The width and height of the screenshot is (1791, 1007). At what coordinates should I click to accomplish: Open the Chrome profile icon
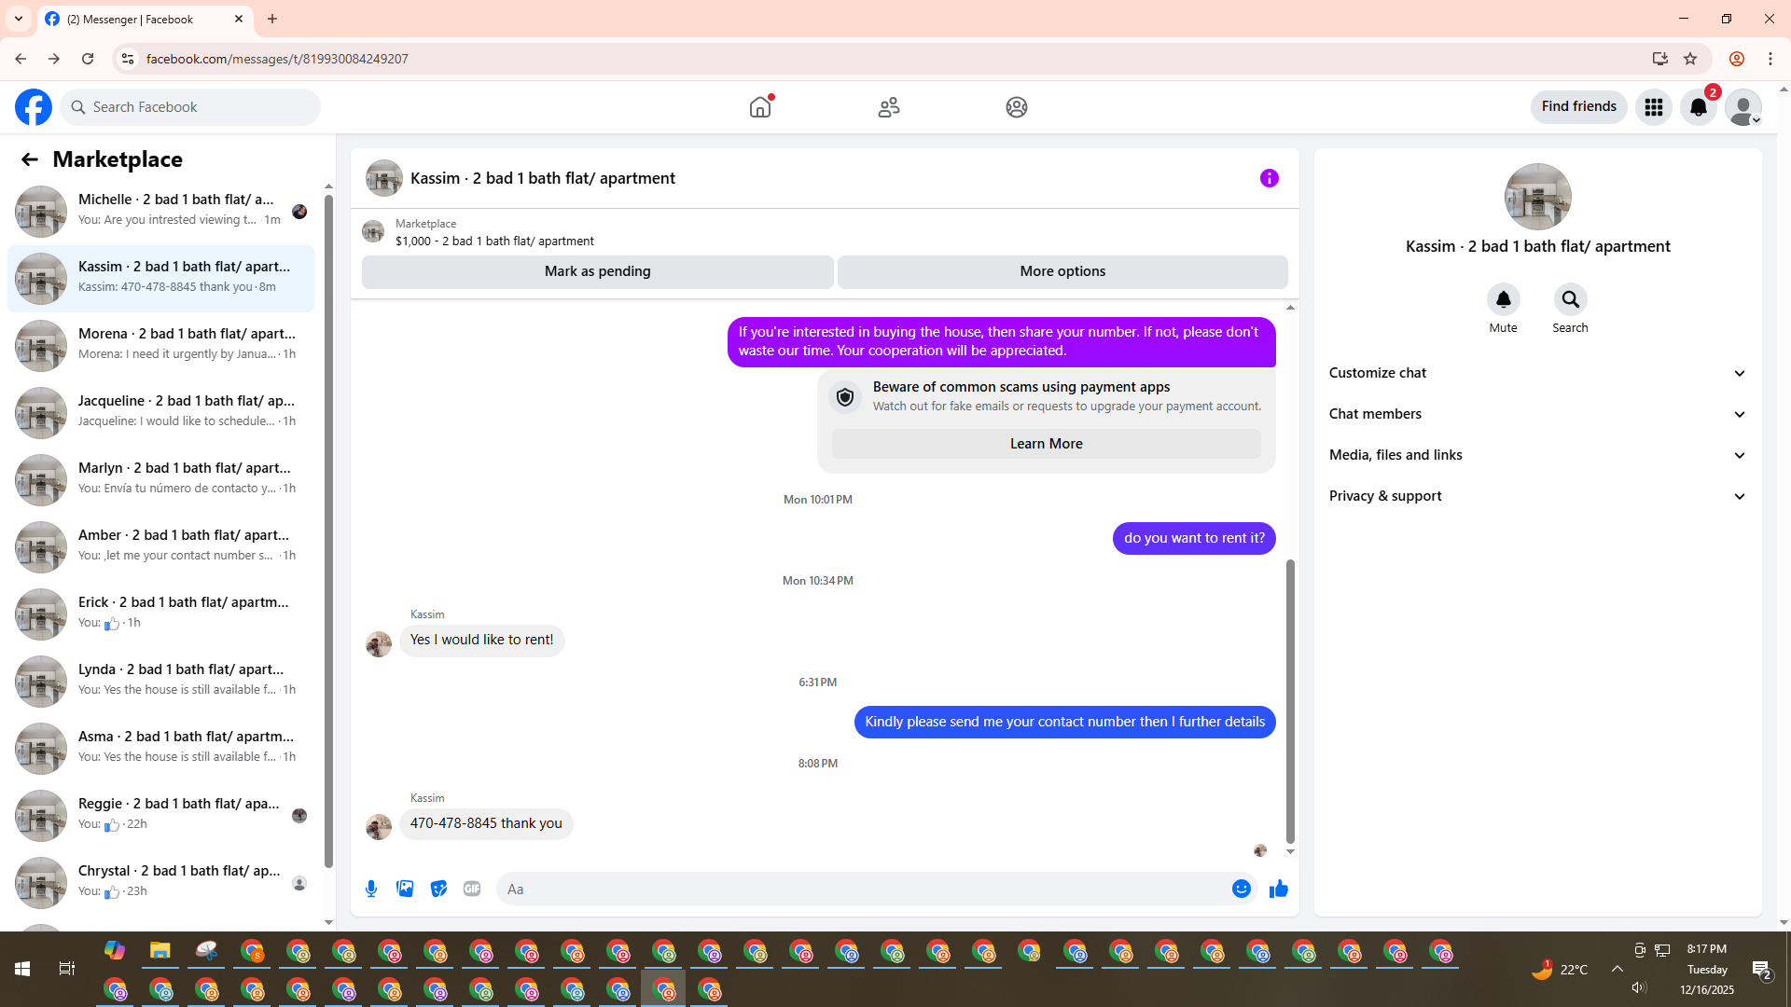point(1737,59)
